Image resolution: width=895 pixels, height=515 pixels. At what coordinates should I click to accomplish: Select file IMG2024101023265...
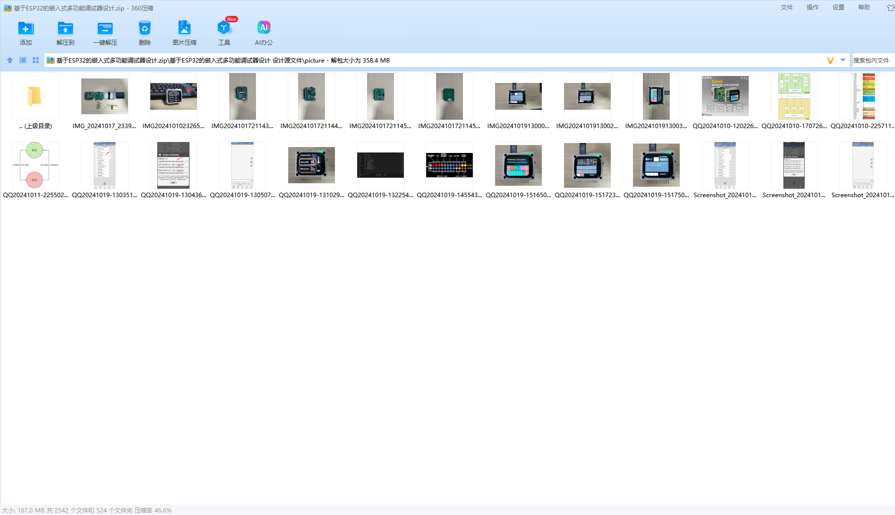point(173,101)
